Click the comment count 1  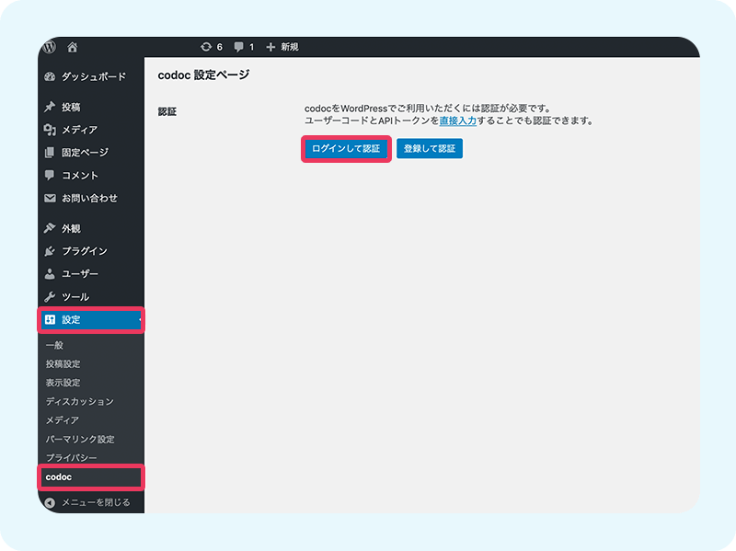251,47
